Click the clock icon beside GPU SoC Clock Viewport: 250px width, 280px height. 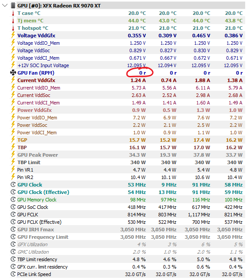(13, 207)
